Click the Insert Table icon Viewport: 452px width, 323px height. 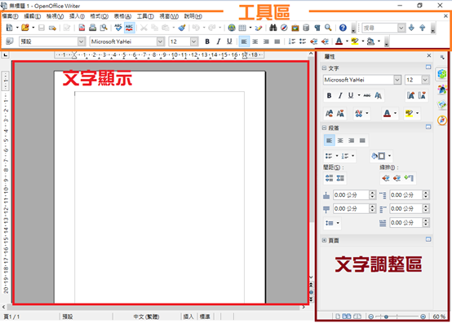coord(242,28)
